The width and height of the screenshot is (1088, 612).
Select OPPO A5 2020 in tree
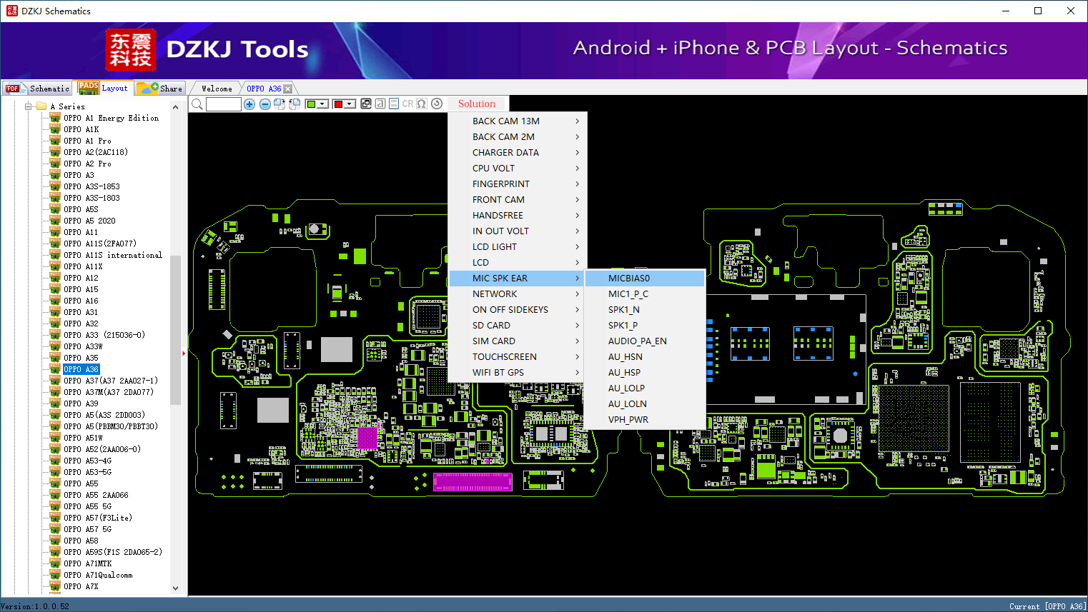coord(89,221)
